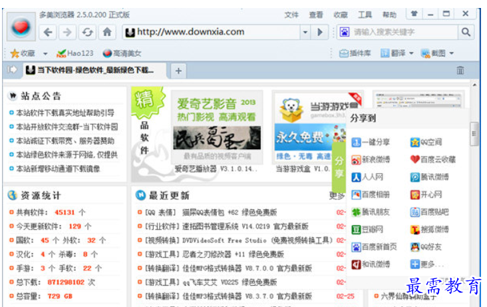Click 更多 beside 最近更新
This screenshot has width=487, height=307.
[x=337, y=196]
